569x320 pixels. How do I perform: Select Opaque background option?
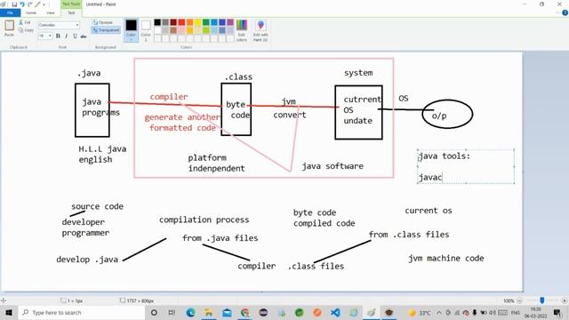[x=102, y=22]
